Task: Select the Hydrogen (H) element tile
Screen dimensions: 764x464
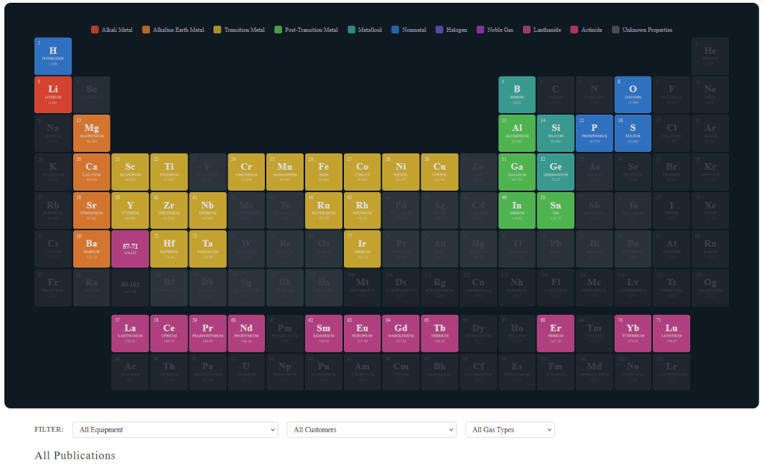Action: point(53,56)
